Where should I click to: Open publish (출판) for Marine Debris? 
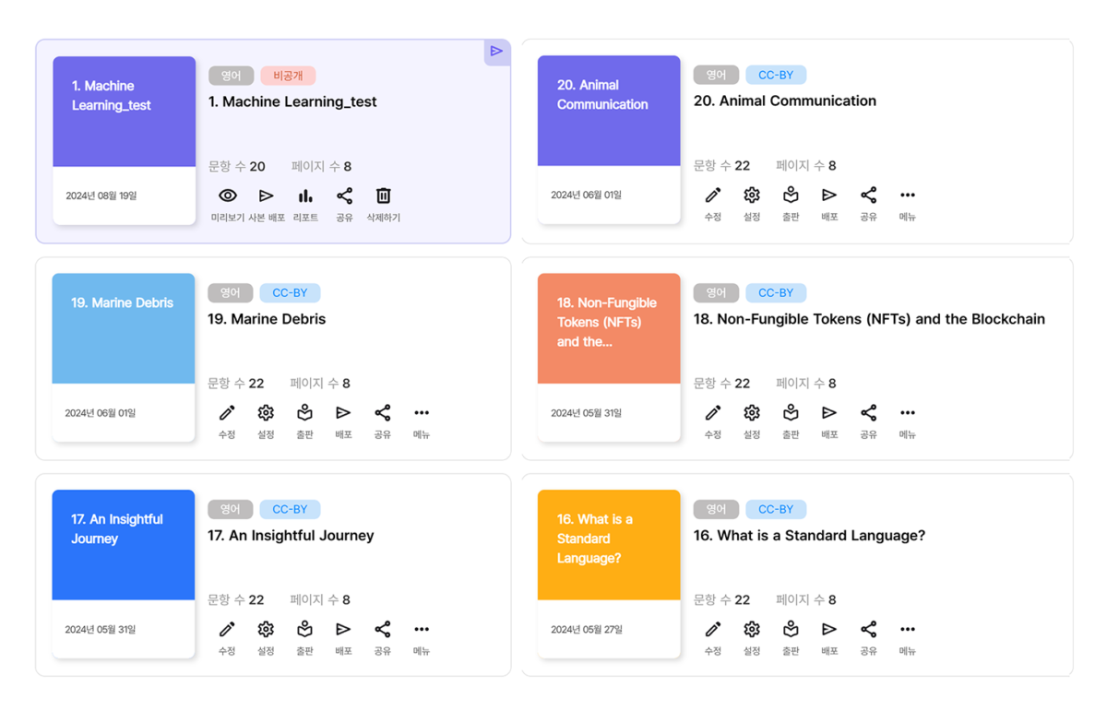[304, 412]
